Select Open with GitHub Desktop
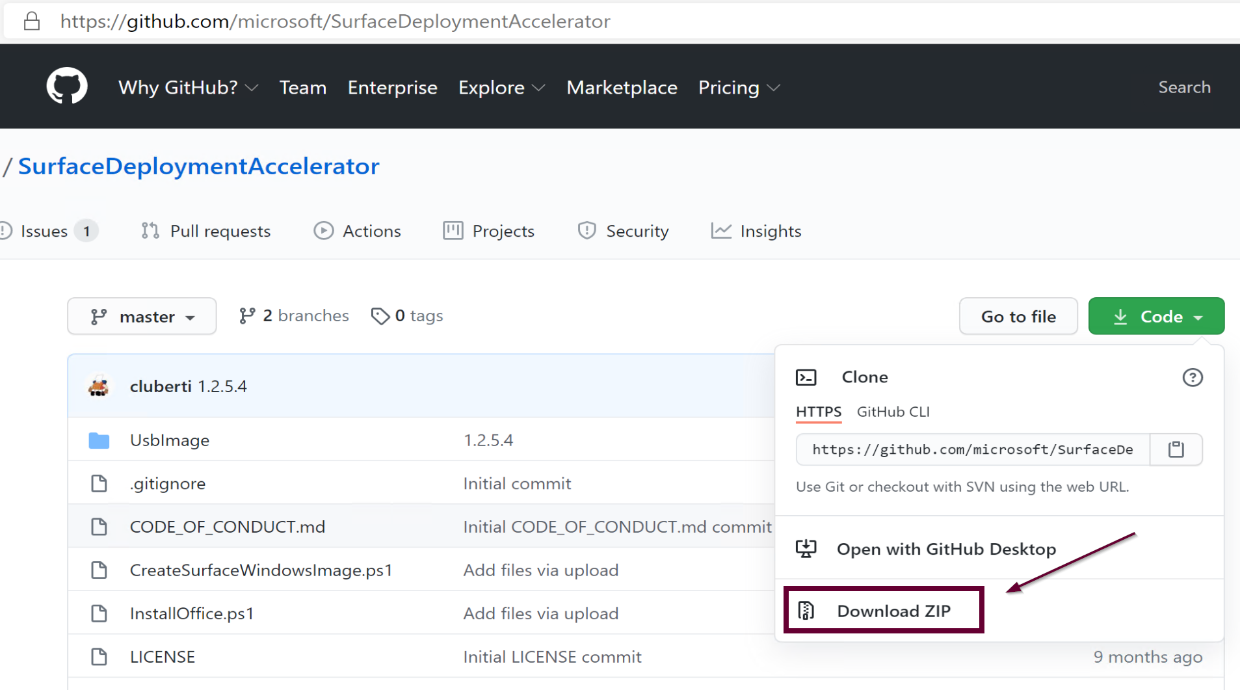Viewport: 1240px width, 690px height. [945, 549]
